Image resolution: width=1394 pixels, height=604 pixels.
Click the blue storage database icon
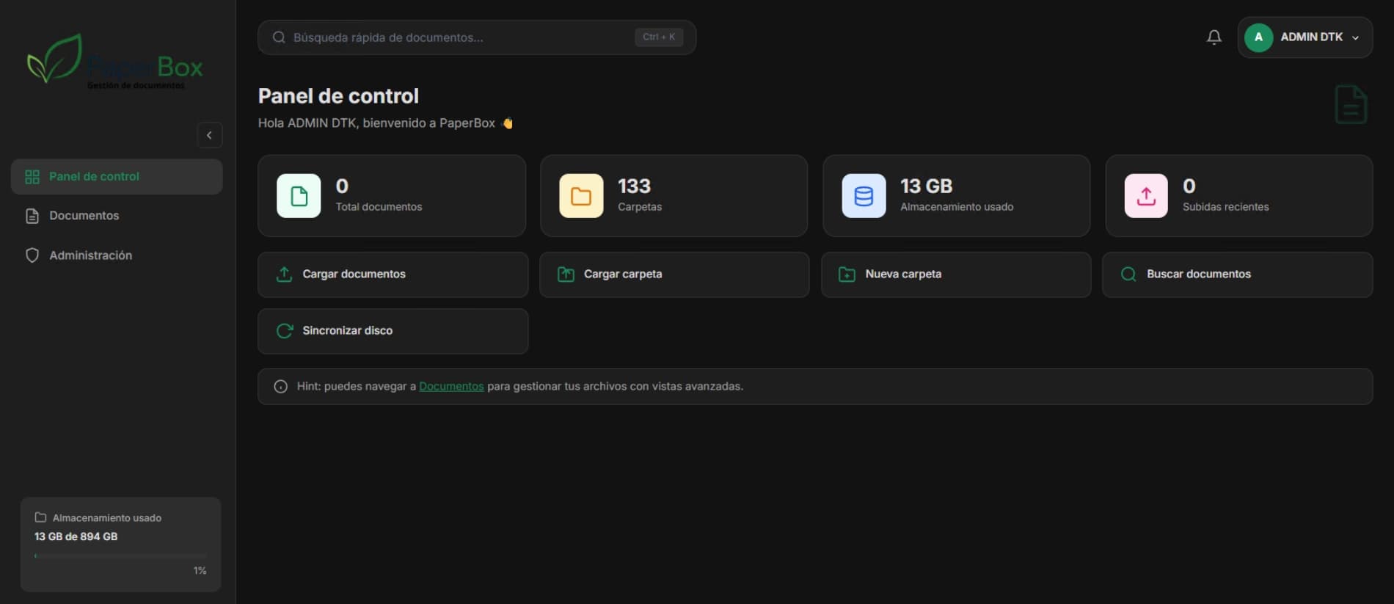(x=864, y=196)
